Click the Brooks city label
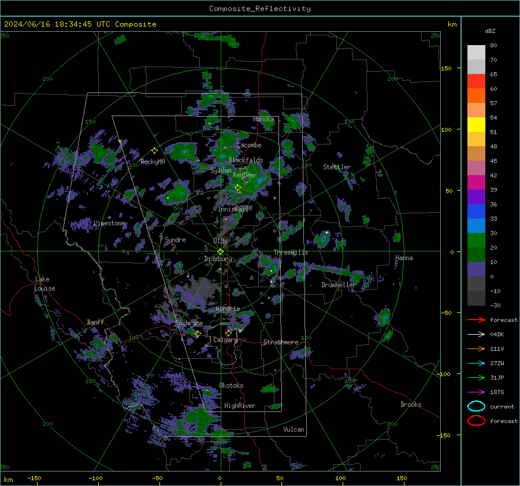The height and width of the screenshot is (486, 520). pos(411,405)
